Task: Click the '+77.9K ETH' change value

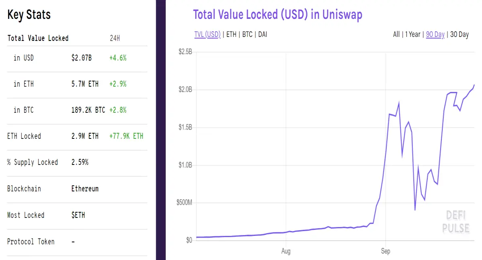Action: click(x=126, y=136)
